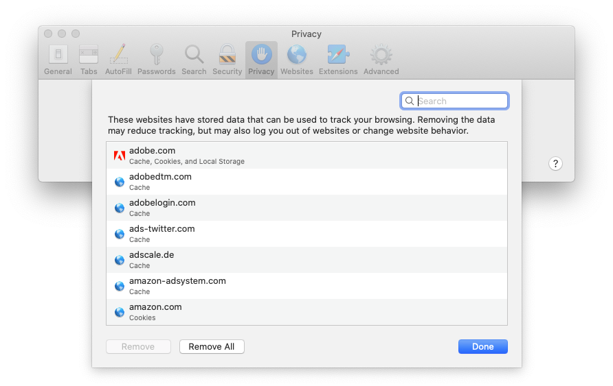Click the Adobe logo icon beside adobe.com
The width and height of the screenshot is (613, 386).
(120, 156)
